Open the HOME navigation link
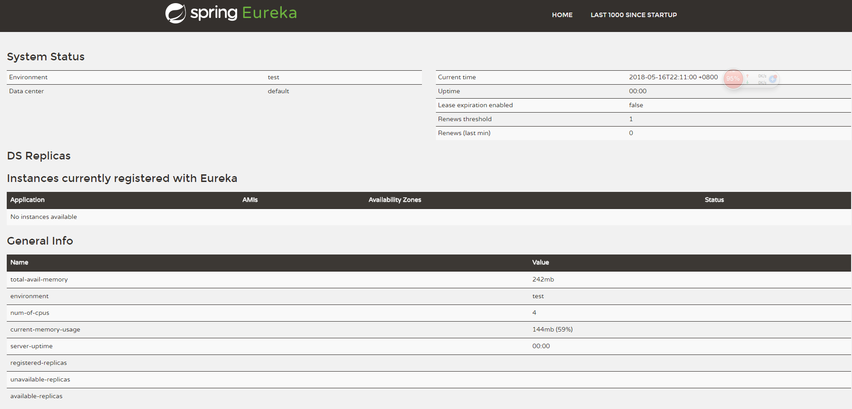This screenshot has height=409, width=852. coord(562,15)
